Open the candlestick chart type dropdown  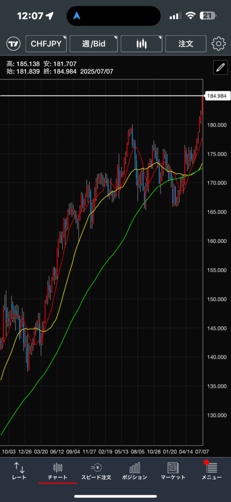click(x=141, y=44)
